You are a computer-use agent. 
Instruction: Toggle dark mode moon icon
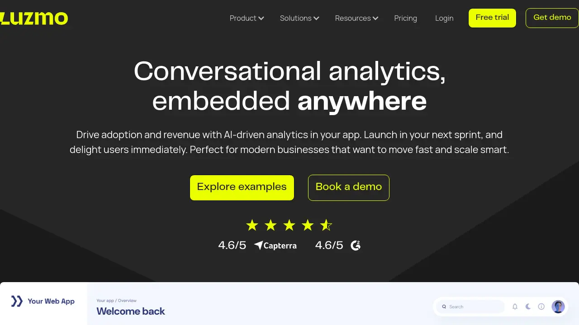click(x=528, y=306)
